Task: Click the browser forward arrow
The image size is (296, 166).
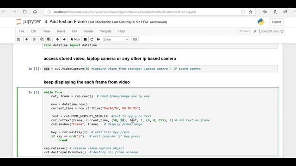Action: coord(14,12)
